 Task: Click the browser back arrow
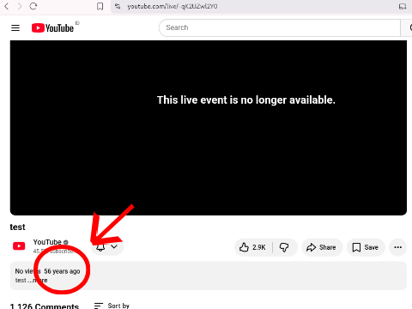pos(7,6)
